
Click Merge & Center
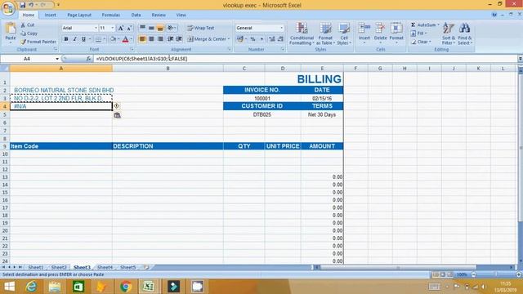(x=206, y=39)
